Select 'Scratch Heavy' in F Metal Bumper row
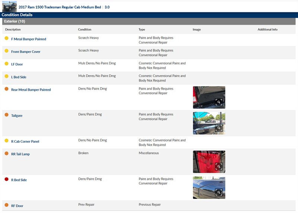Image resolution: width=298 pixels, height=213 pixels. click(89, 38)
